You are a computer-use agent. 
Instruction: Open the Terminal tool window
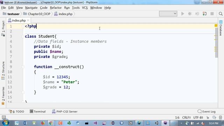tap(37, 112)
